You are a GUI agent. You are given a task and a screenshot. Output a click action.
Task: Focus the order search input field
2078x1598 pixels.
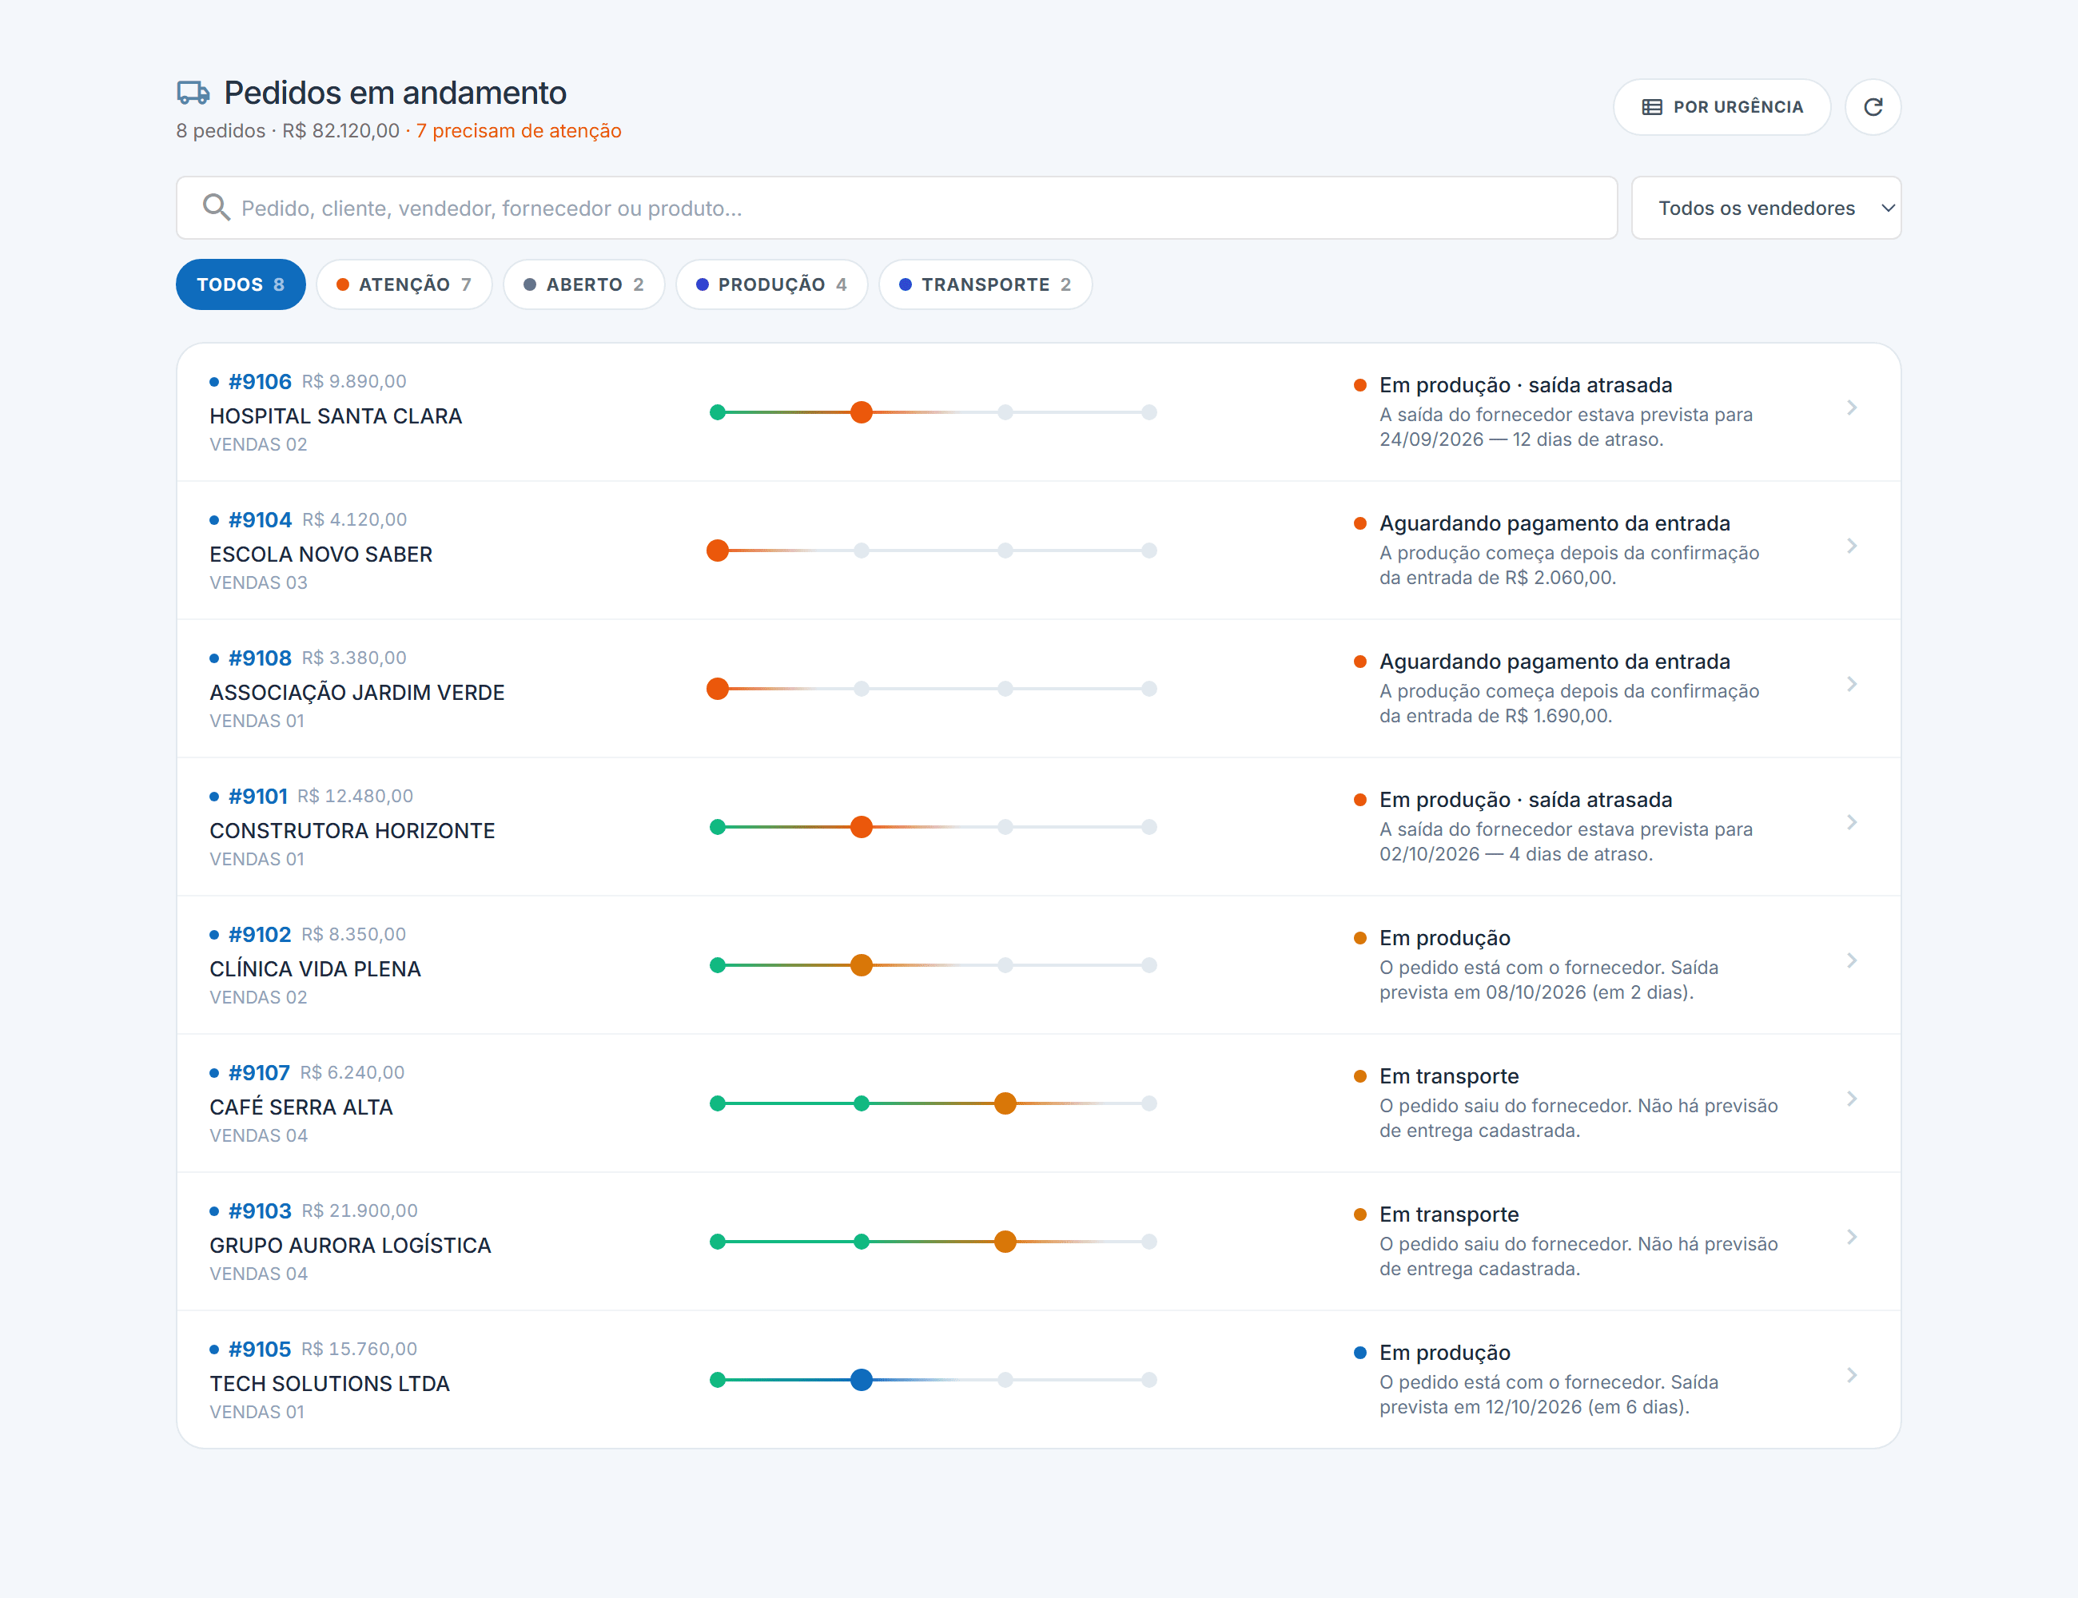[896, 208]
